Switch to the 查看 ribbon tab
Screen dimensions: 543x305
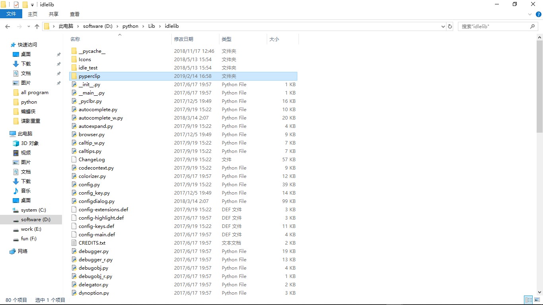click(75, 14)
